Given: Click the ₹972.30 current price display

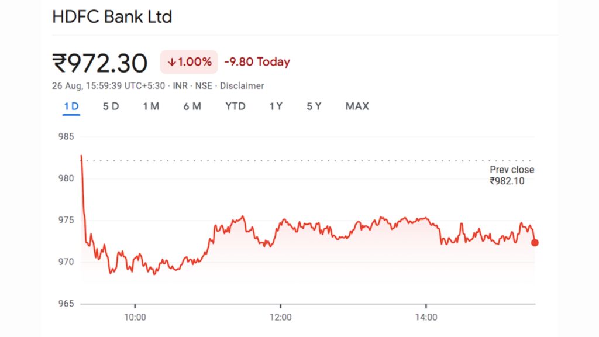Looking at the screenshot, I should [98, 61].
